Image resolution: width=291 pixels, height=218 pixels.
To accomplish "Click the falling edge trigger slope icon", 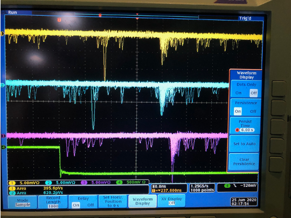I will coord(235,186).
